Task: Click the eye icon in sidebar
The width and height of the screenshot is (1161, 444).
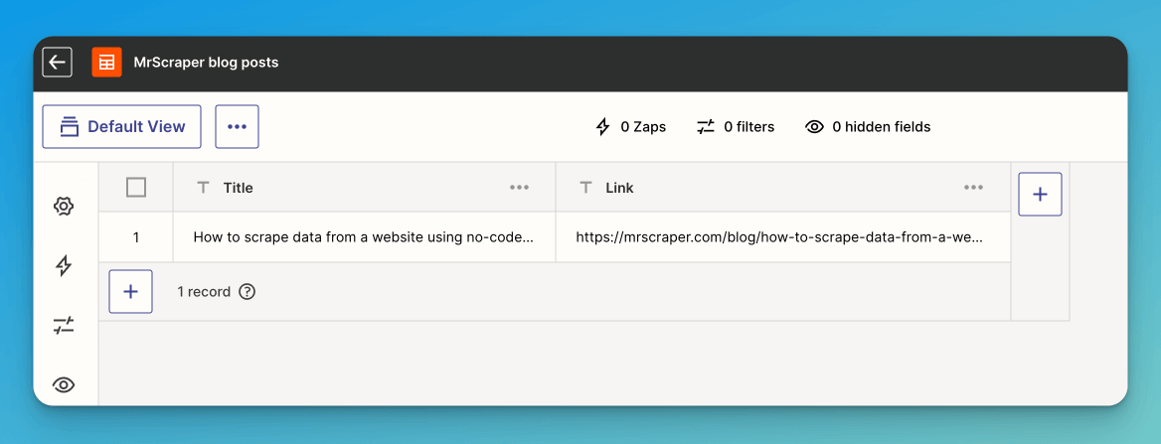Action: (64, 384)
